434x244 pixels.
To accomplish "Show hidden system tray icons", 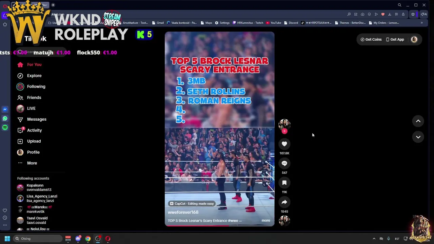I will (374, 239).
